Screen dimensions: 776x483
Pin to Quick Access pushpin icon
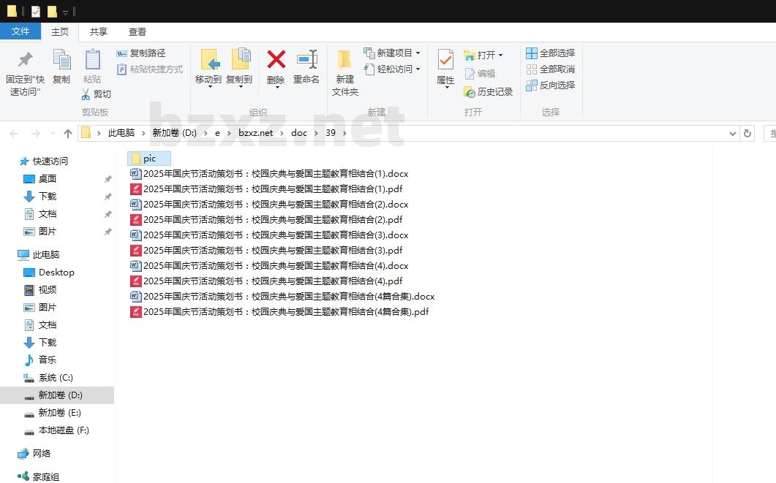(25, 60)
